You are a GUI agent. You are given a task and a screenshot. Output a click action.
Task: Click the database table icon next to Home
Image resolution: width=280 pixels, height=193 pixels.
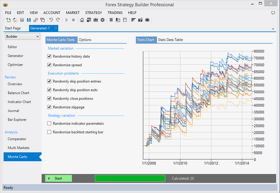click(89, 20)
